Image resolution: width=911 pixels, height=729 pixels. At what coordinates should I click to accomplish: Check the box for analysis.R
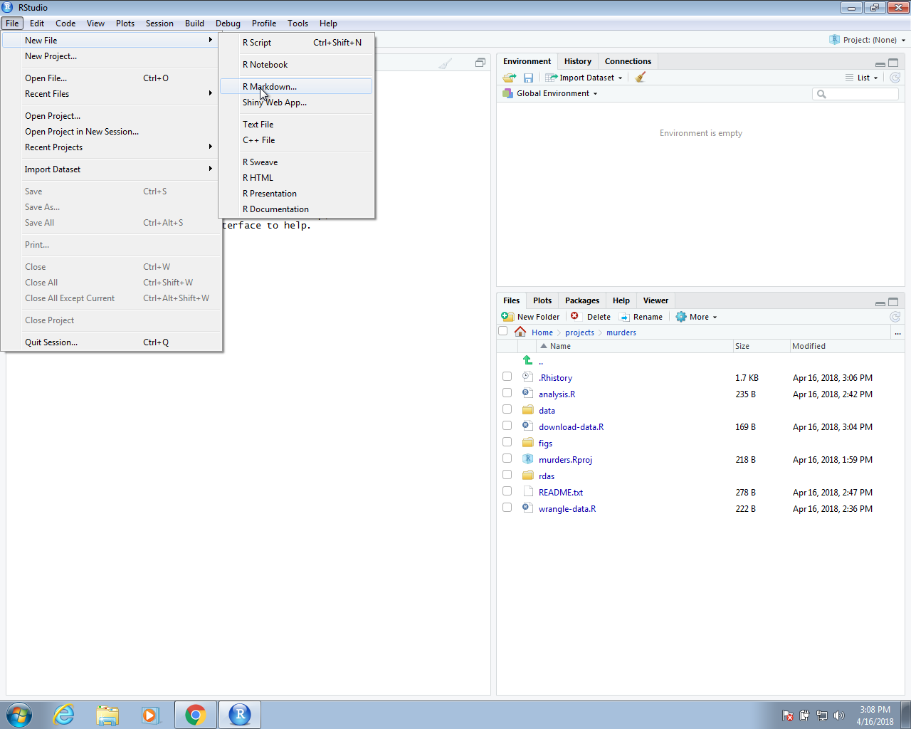click(507, 393)
